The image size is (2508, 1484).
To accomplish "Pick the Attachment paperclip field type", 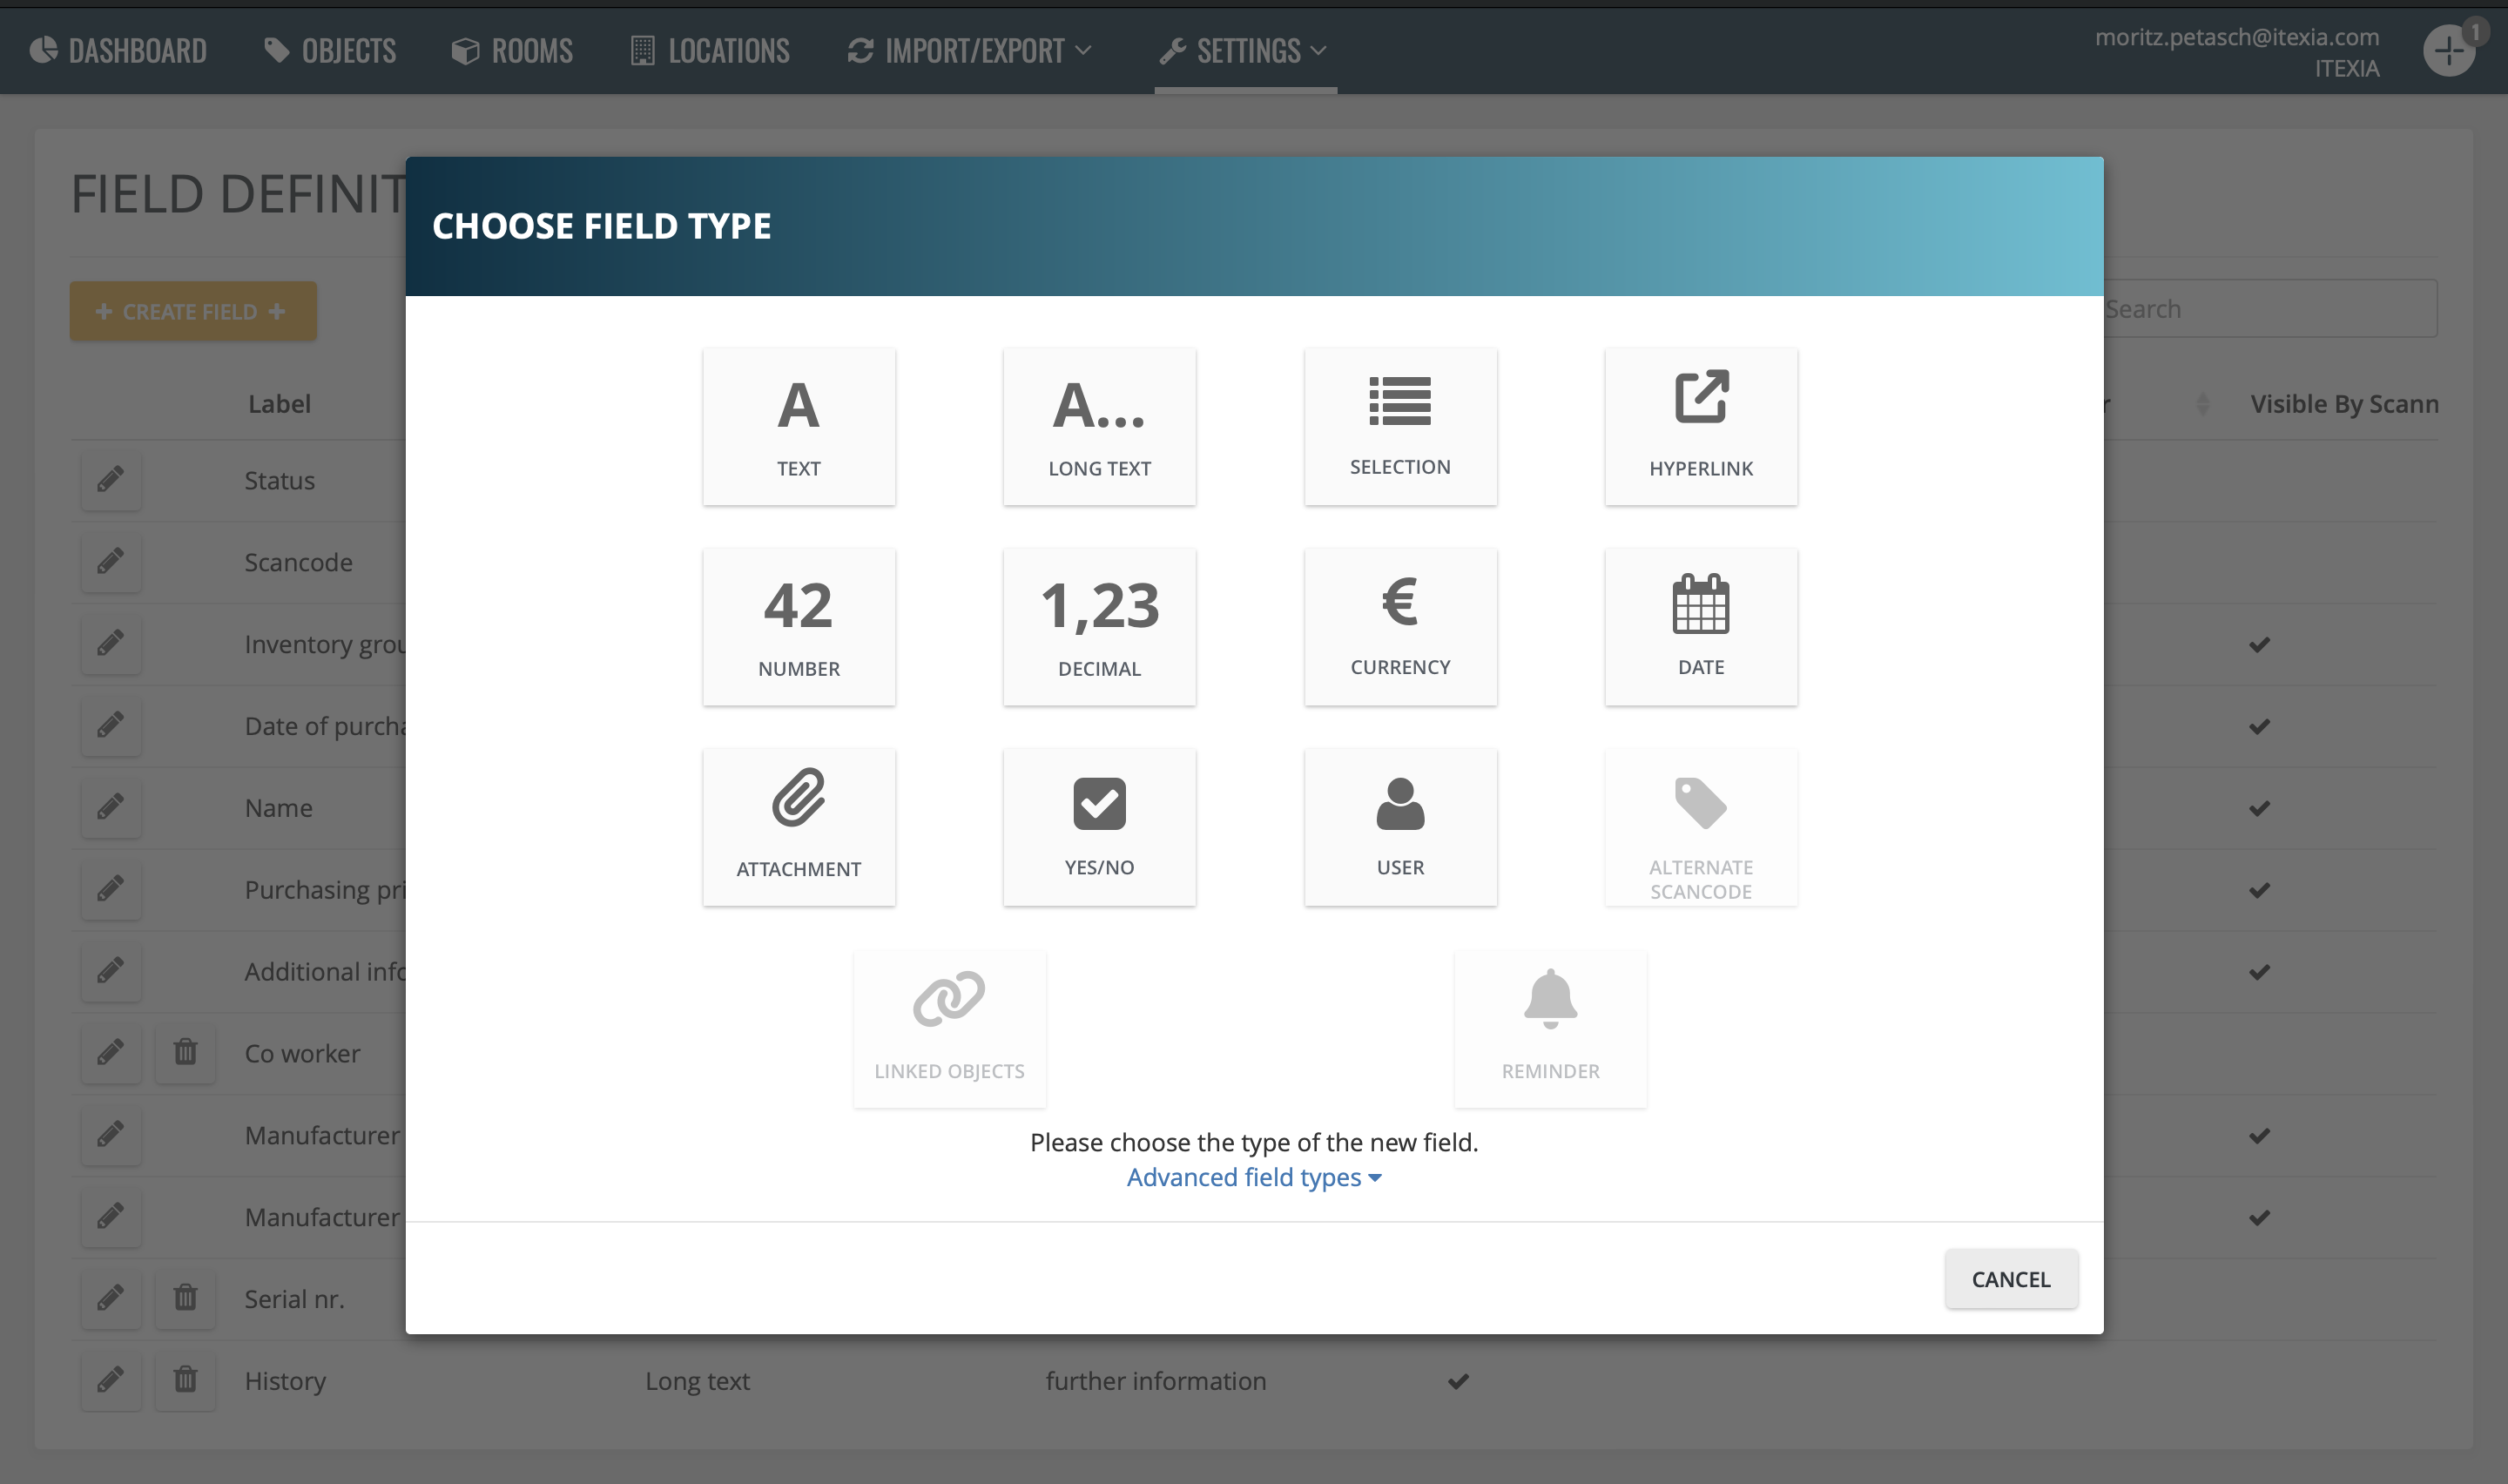I will coord(799,827).
